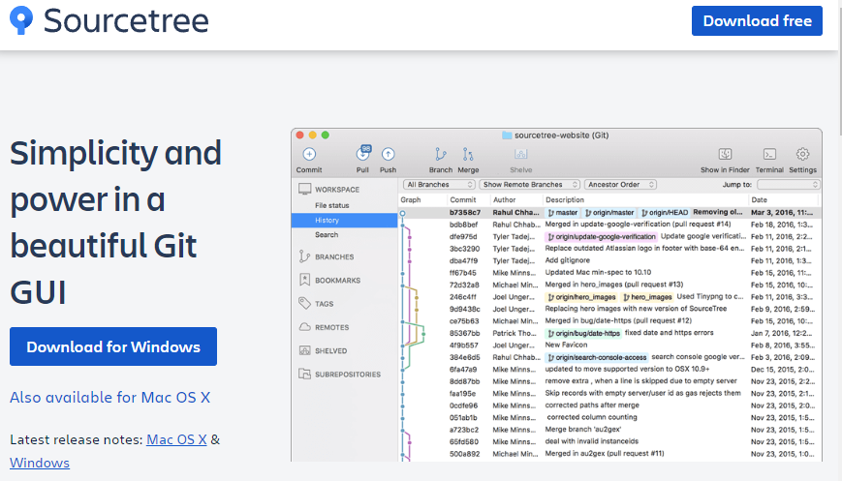The width and height of the screenshot is (842, 481).
Task: Click the Sourcetree logo icon
Action: pyautogui.click(x=21, y=20)
